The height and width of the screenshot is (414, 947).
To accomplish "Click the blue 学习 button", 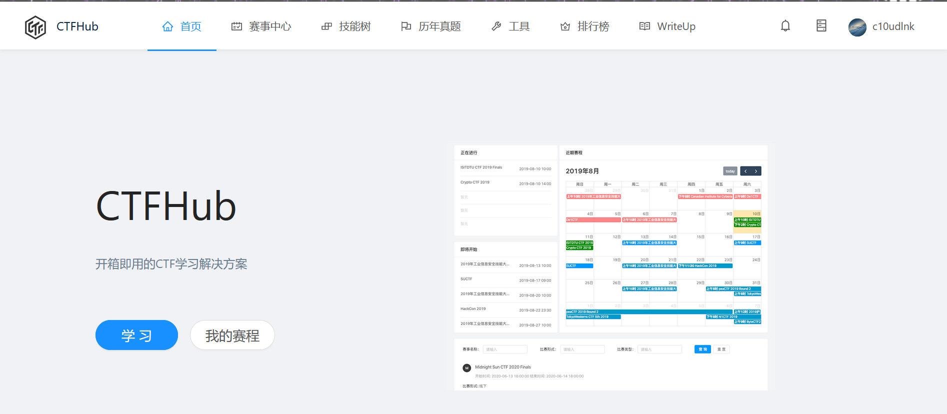I will click(x=136, y=335).
